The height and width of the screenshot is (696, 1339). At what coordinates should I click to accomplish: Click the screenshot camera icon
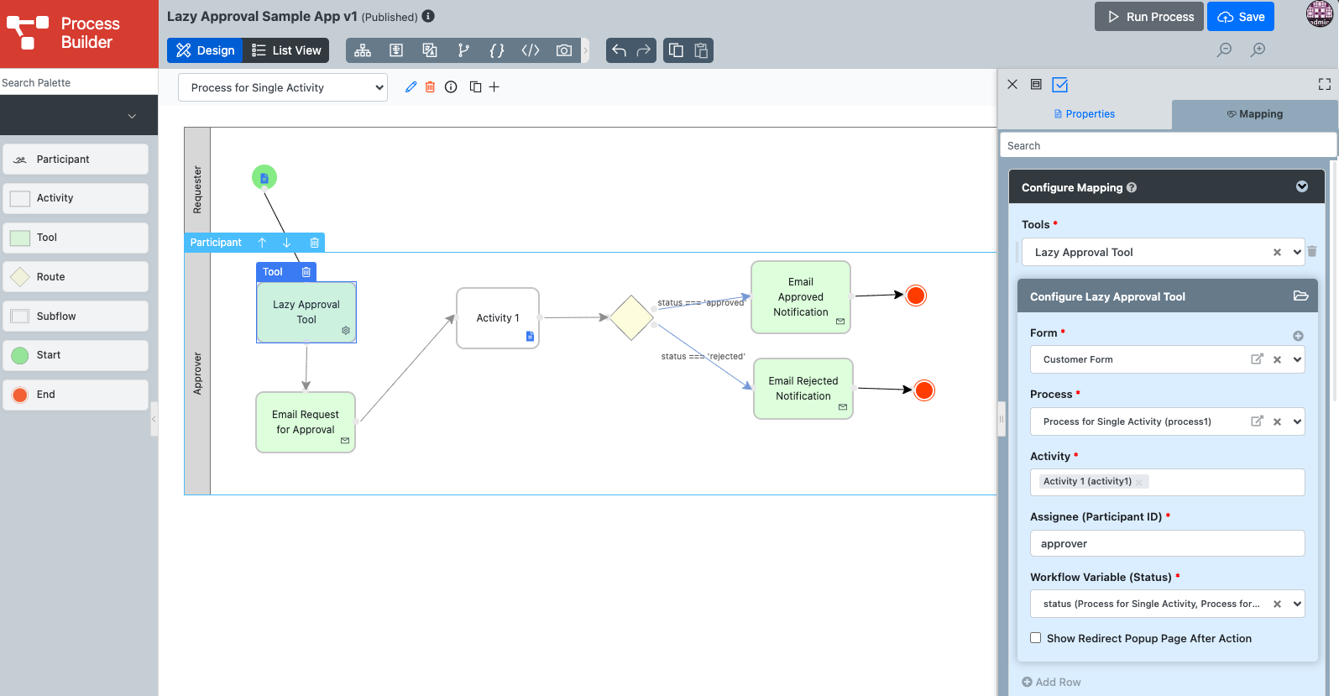(564, 50)
